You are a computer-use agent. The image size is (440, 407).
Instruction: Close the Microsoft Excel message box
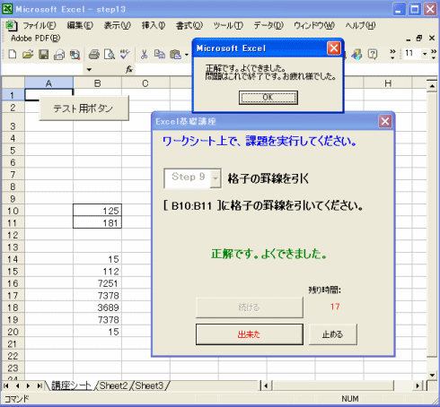(x=334, y=48)
